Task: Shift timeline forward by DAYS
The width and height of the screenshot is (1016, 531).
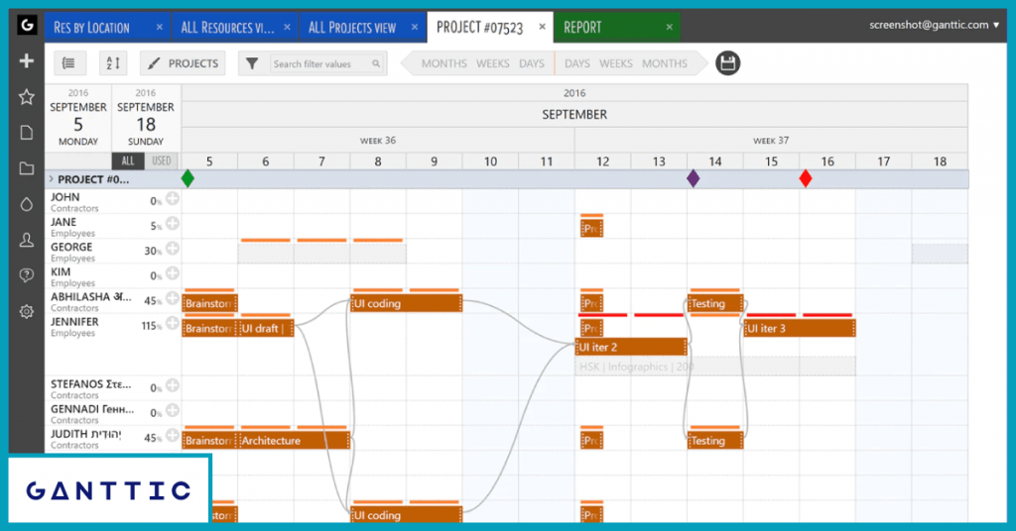Action: pyautogui.click(x=576, y=63)
